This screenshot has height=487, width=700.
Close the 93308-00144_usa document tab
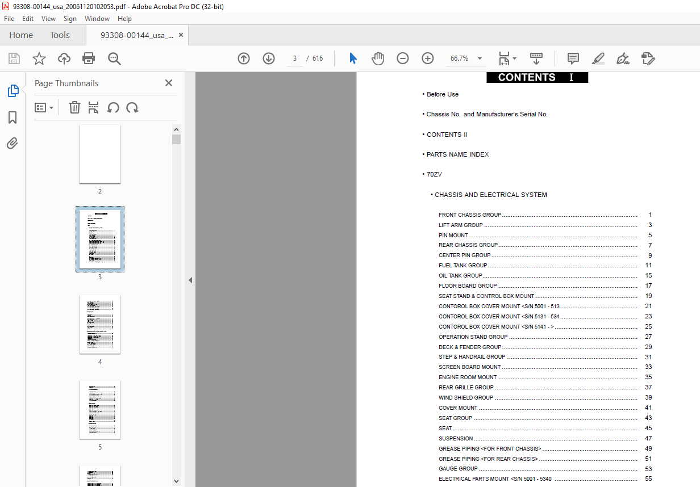[181, 35]
